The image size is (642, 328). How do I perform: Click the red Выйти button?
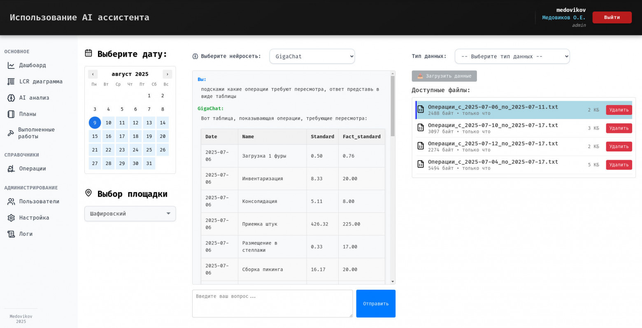click(x=612, y=17)
